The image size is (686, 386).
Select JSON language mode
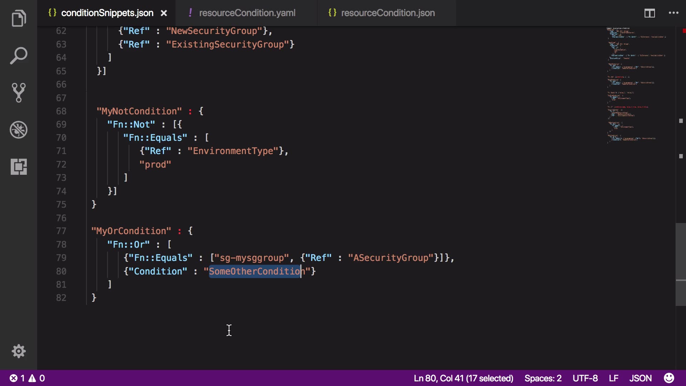pyautogui.click(x=640, y=378)
